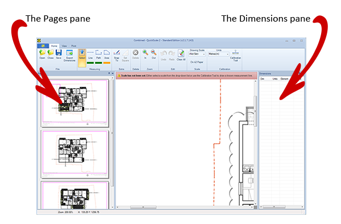Toggle the Snap To option
The height and width of the screenshot is (224, 341).
117,56
